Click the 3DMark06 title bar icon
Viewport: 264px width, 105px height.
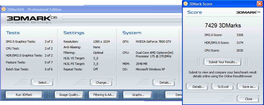click(x=3, y=9)
